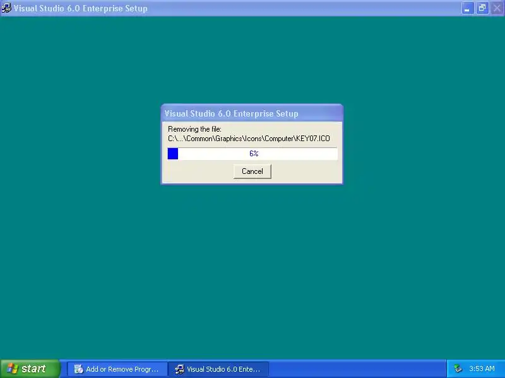
Task: Minimize the Visual Studio Setup main window
Action: coord(467,8)
